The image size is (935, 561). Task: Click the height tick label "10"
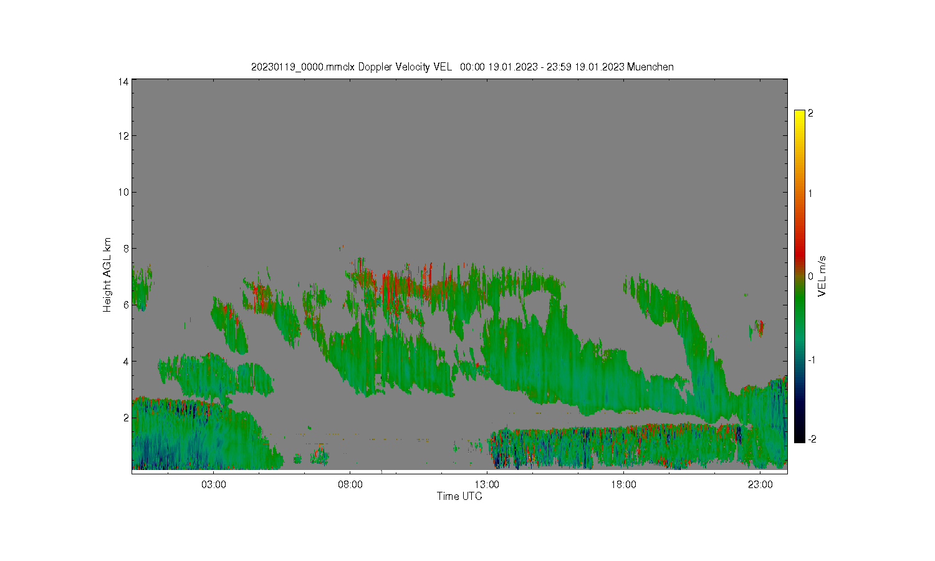tap(123, 192)
